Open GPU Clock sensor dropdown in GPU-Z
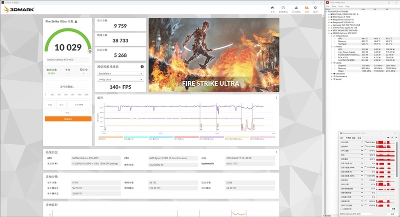Screen dimensions: 400x217 tap(361, 142)
